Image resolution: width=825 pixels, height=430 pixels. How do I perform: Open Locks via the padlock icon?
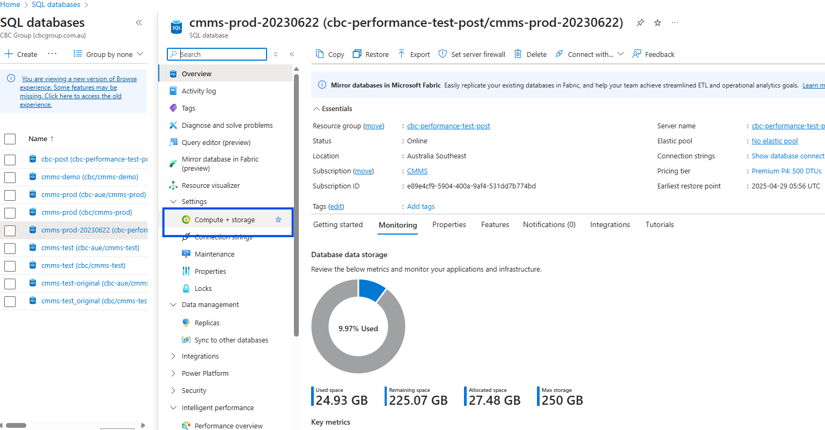(x=186, y=288)
